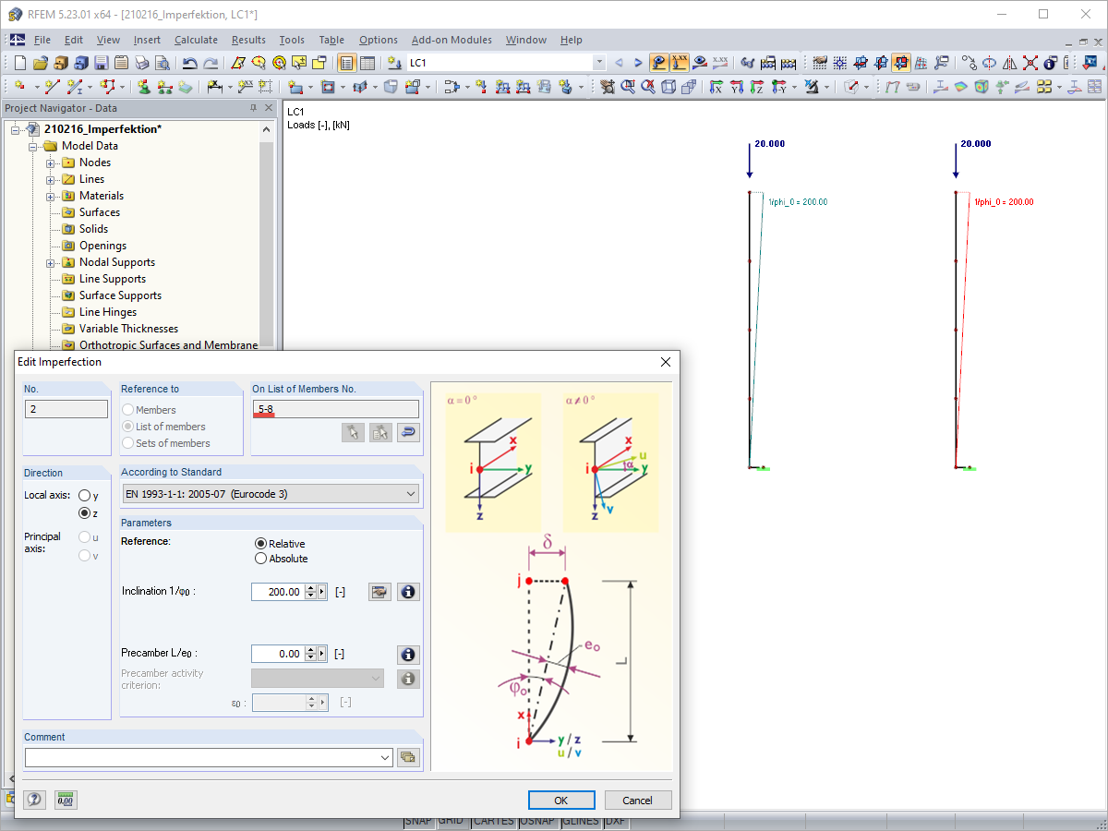This screenshot has height=831, width=1108.
Task: Click the View in Z direction icon
Action: tap(758, 87)
